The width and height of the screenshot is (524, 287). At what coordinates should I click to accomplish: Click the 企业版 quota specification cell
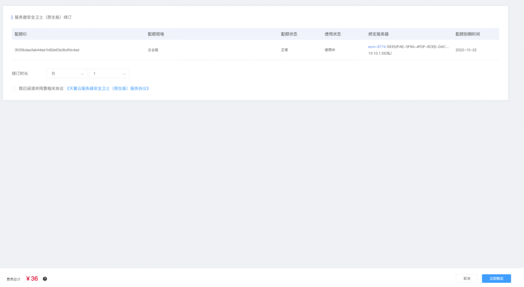[x=153, y=50]
